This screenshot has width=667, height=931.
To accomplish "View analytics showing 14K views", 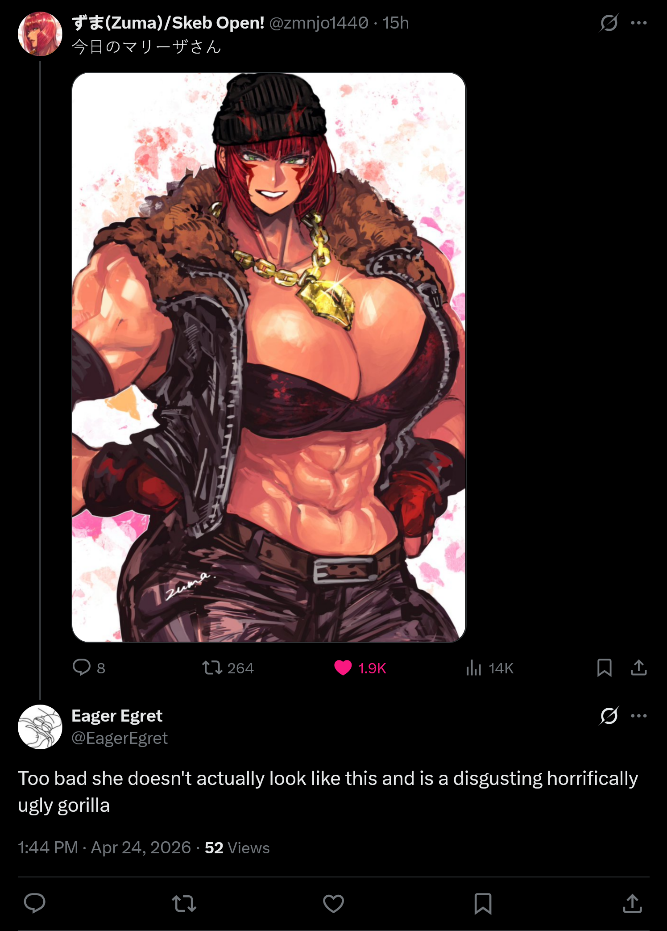I will 489,668.
